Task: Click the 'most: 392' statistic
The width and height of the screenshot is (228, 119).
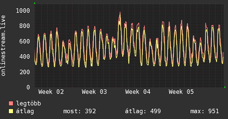Action: (80, 112)
